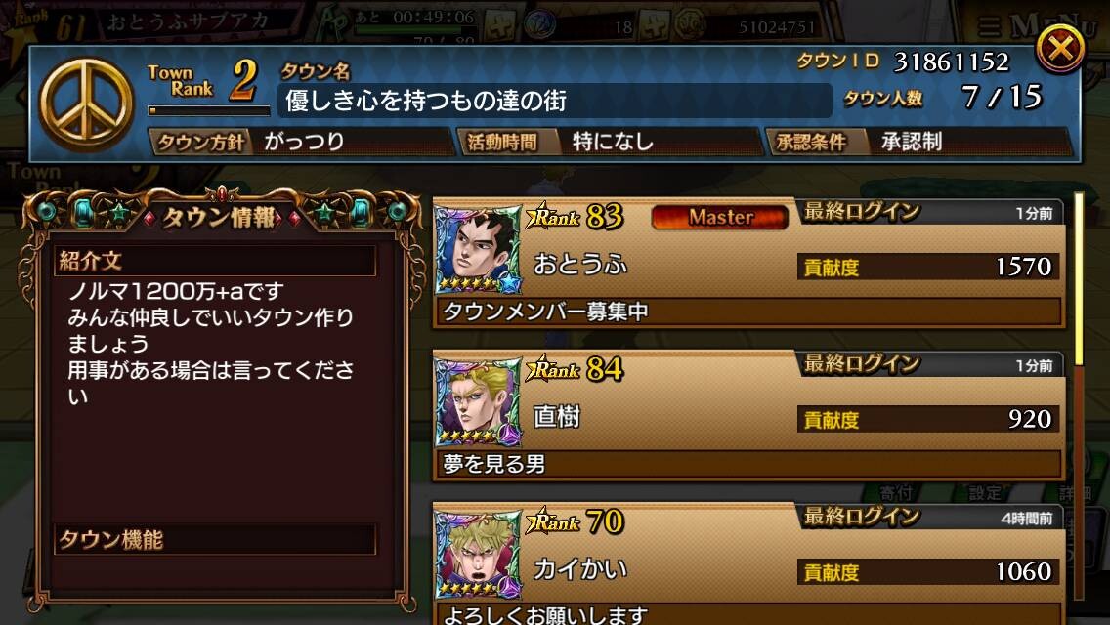Select おとうふ character avatar thumbnail
Image resolution: width=1110 pixels, height=625 pixels.
[478, 250]
